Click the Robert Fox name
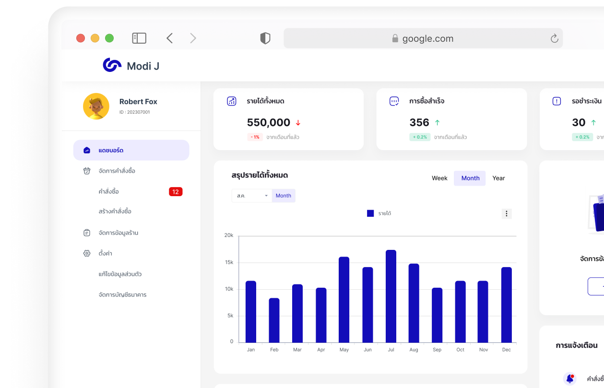Image resolution: width=604 pixels, height=388 pixels. click(x=138, y=102)
